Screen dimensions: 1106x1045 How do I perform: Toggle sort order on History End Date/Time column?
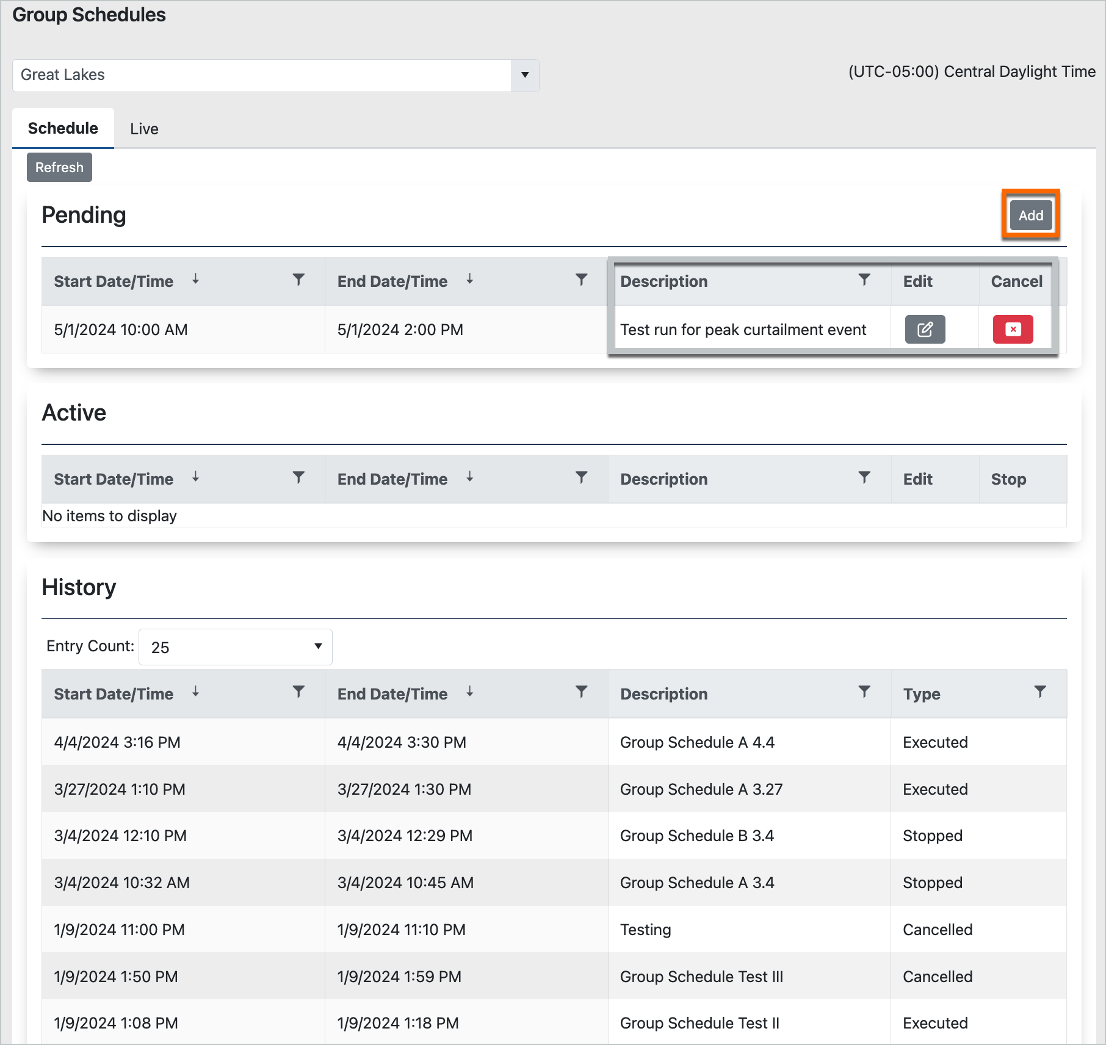pos(469,692)
